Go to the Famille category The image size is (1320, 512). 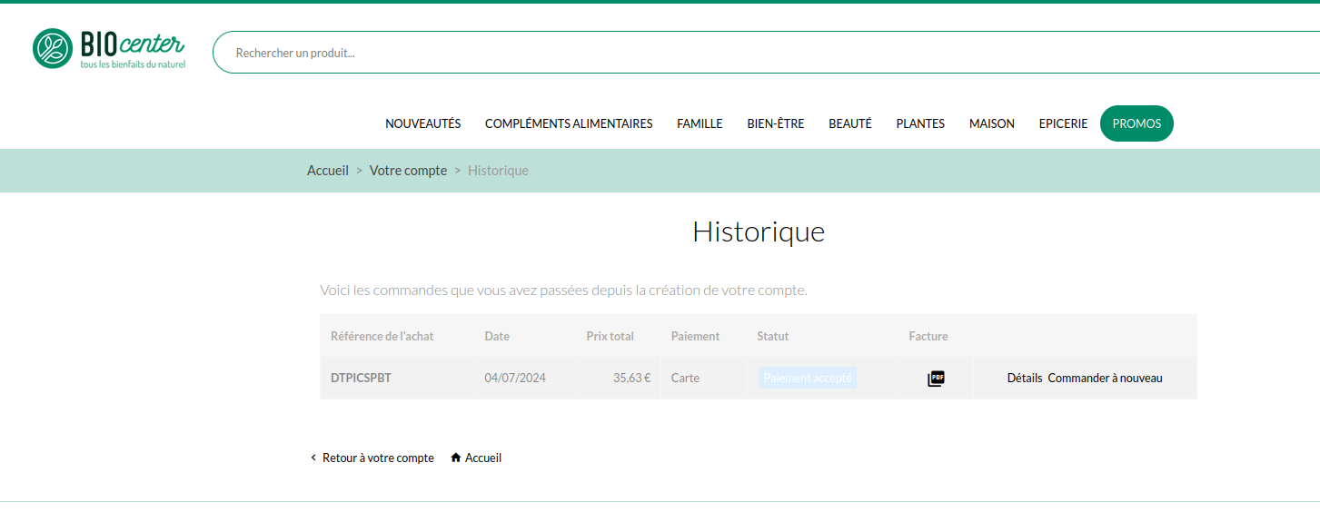pos(700,123)
